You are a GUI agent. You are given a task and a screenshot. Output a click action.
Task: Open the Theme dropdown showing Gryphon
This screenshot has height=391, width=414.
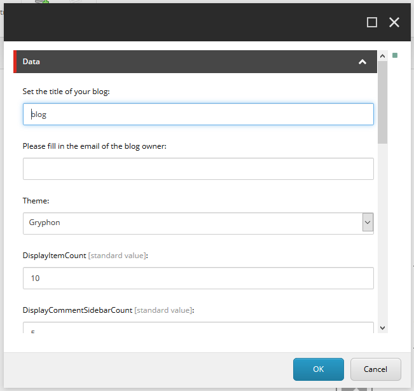pos(191,223)
